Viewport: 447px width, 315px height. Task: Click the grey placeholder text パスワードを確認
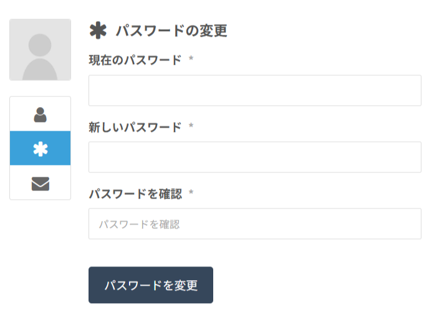[x=140, y=224]
